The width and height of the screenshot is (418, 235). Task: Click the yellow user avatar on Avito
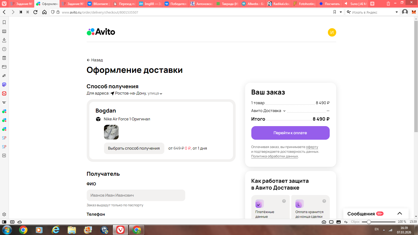[x=332, y=32]
